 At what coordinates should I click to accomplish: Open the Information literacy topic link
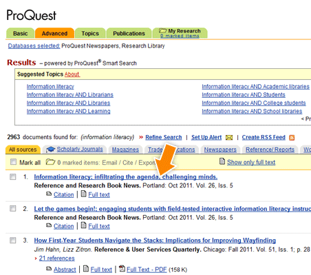(x=50, y=87)
